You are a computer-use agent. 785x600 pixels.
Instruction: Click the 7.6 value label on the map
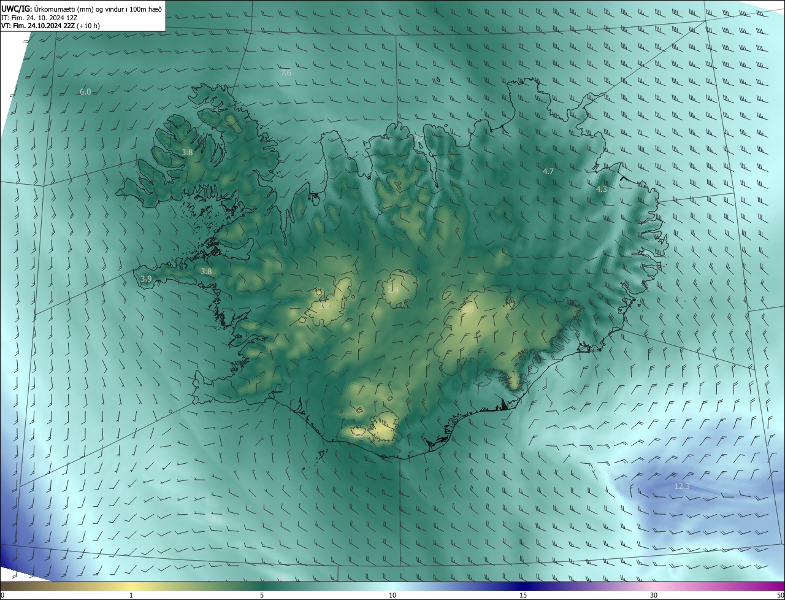point(286,73)
